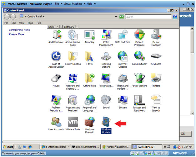Switch to Select Administrator command prompt taskbar item
This screenshot has width=196, height=157.
[x=86, y=147]
